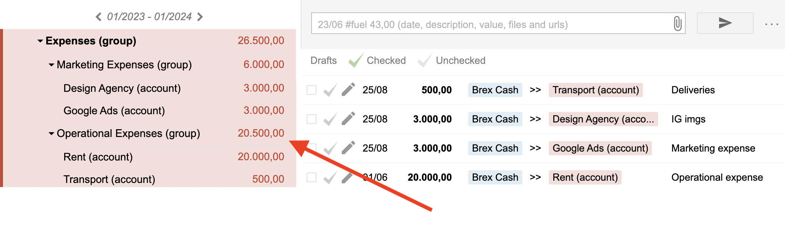Tick the checkbox for Deliveries transaction

coord(312,90)
